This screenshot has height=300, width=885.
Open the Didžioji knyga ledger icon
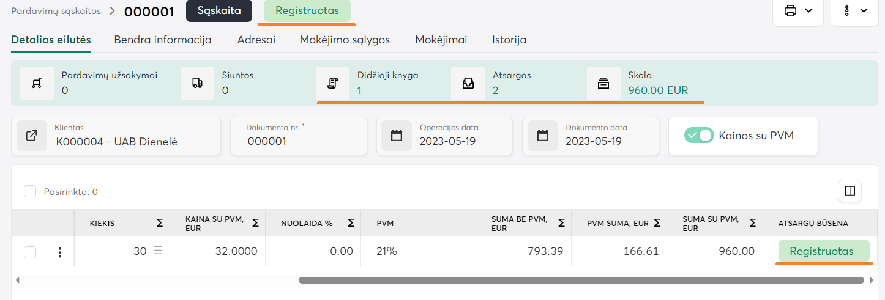pyautogui.click(x=333, y=83)
